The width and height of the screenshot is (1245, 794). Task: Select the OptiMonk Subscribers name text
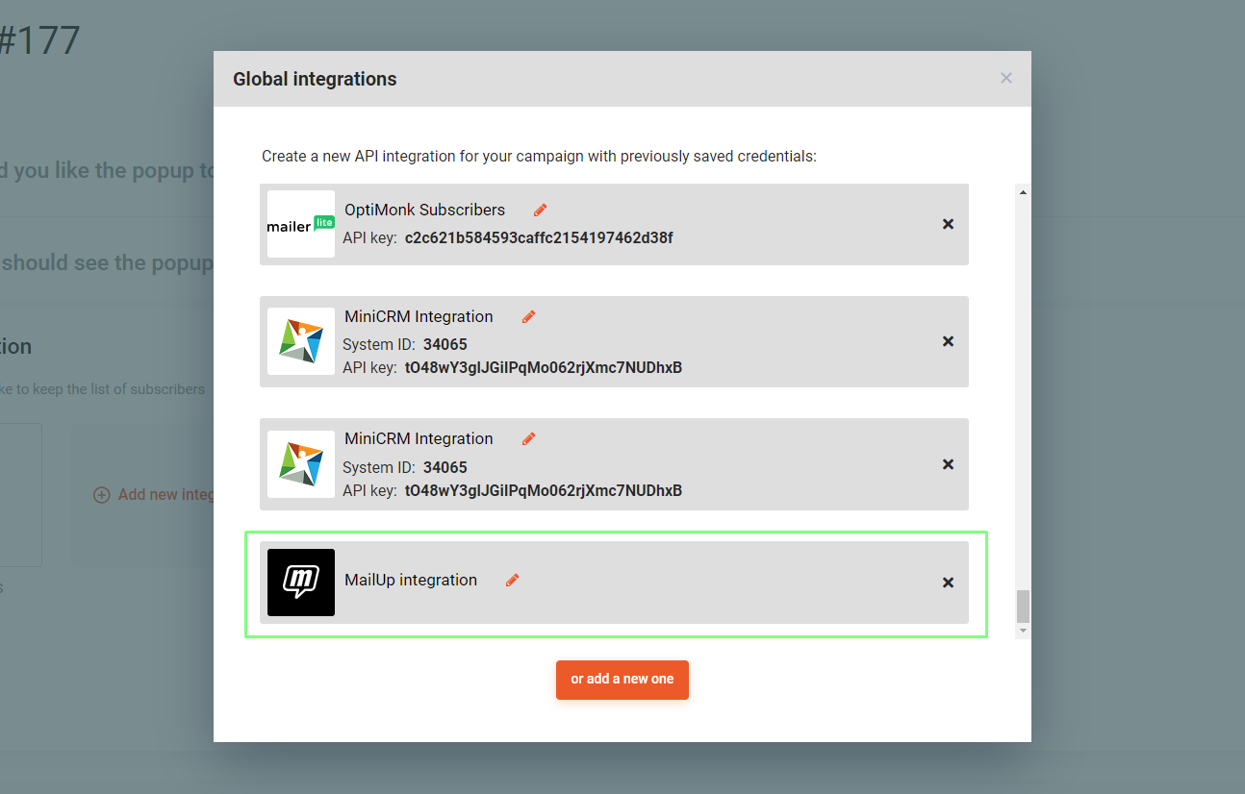coord(424,210)
